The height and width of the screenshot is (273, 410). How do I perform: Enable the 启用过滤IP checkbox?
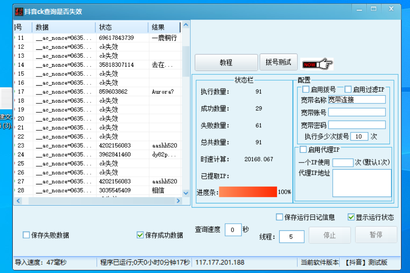[348, 89]
